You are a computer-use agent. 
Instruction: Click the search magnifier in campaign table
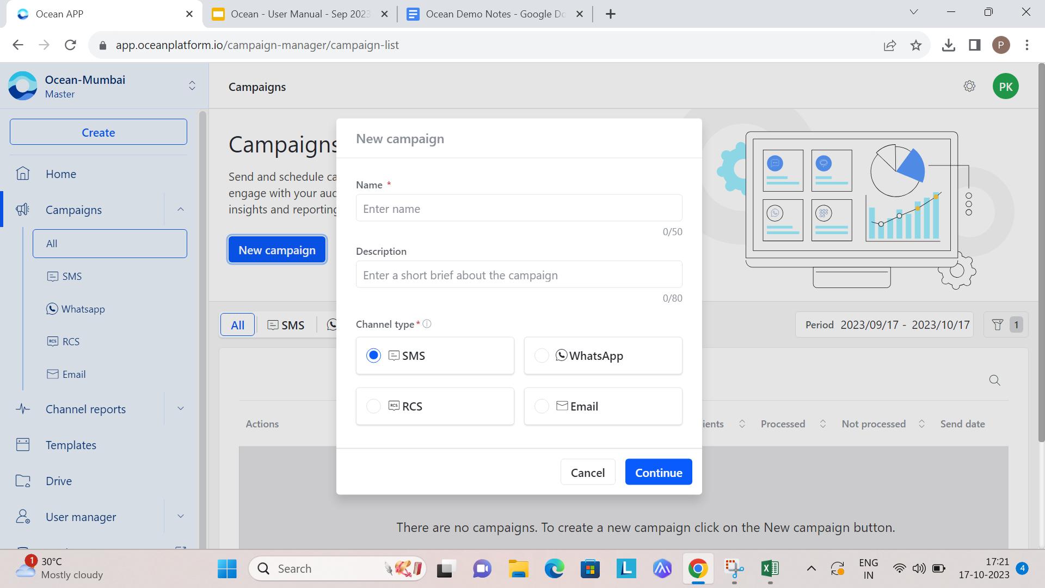pos(995,380)
